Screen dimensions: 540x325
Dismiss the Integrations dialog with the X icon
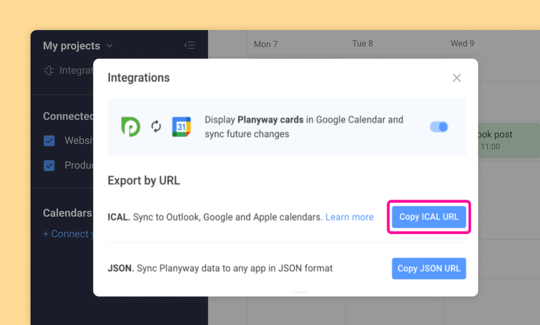(x=457, y=78)
